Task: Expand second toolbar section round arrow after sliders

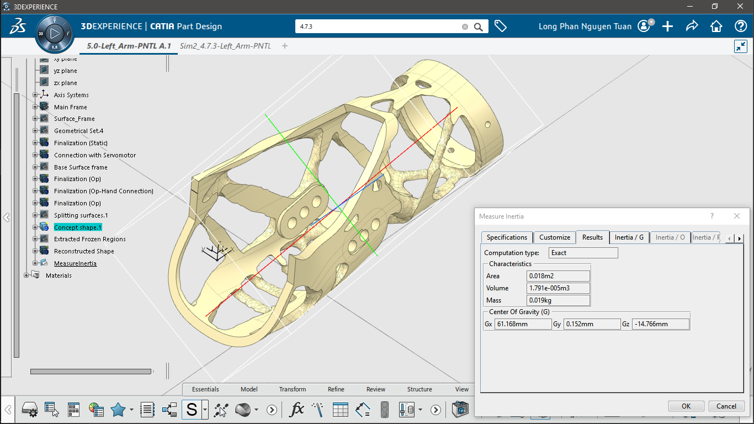Action: point(436,410)
